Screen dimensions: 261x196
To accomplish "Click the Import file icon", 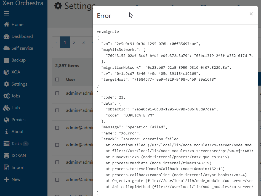I will (6, 167).
